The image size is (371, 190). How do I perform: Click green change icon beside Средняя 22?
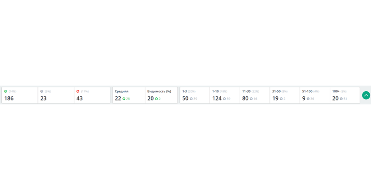(124, 99)
